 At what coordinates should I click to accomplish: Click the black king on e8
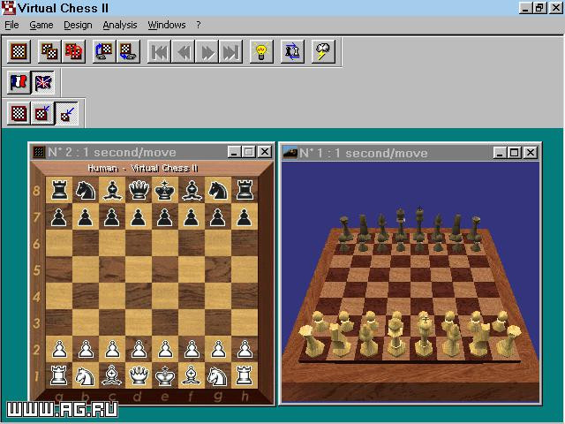pyautogui.click(x=165, y=190)
